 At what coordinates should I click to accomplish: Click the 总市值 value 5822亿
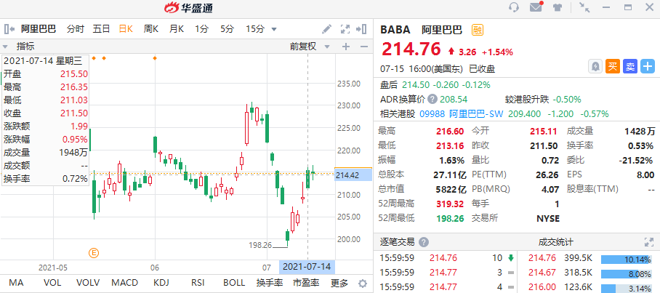[450, 190]
